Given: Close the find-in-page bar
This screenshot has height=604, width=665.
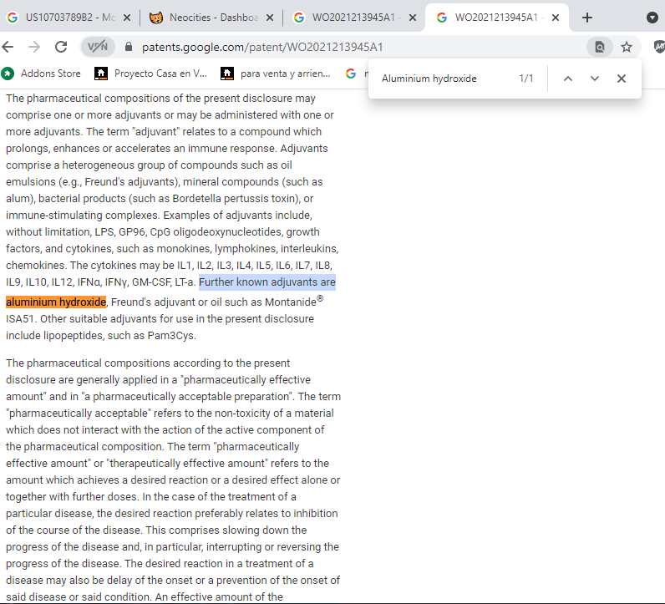Looking at the screenshot, I should (622, 79).
